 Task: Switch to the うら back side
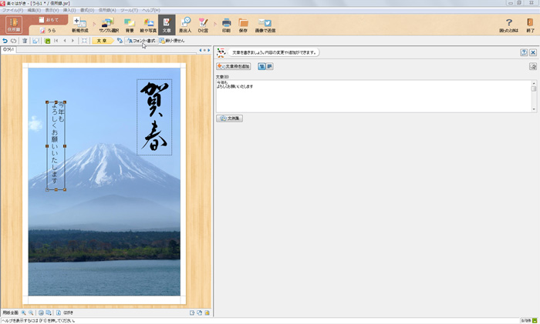click(x=48, y=30)
